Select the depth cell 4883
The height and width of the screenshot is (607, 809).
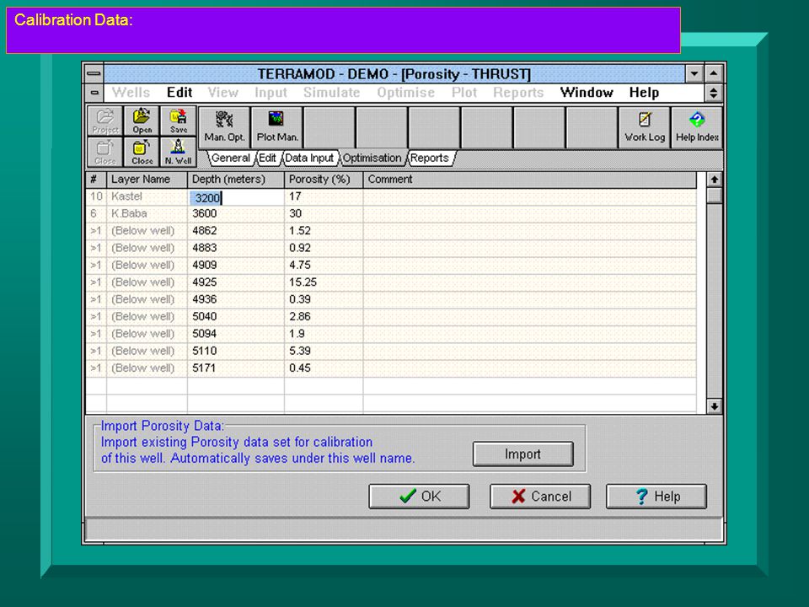pos(236,248)
